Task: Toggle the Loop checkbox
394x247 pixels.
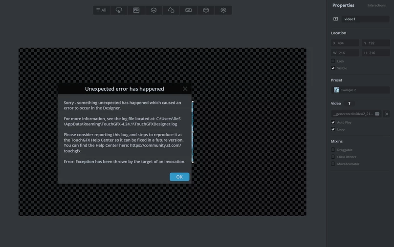Action: [333, 129]
